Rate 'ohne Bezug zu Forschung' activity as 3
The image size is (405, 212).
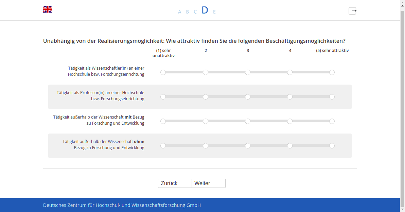[247, 146]
